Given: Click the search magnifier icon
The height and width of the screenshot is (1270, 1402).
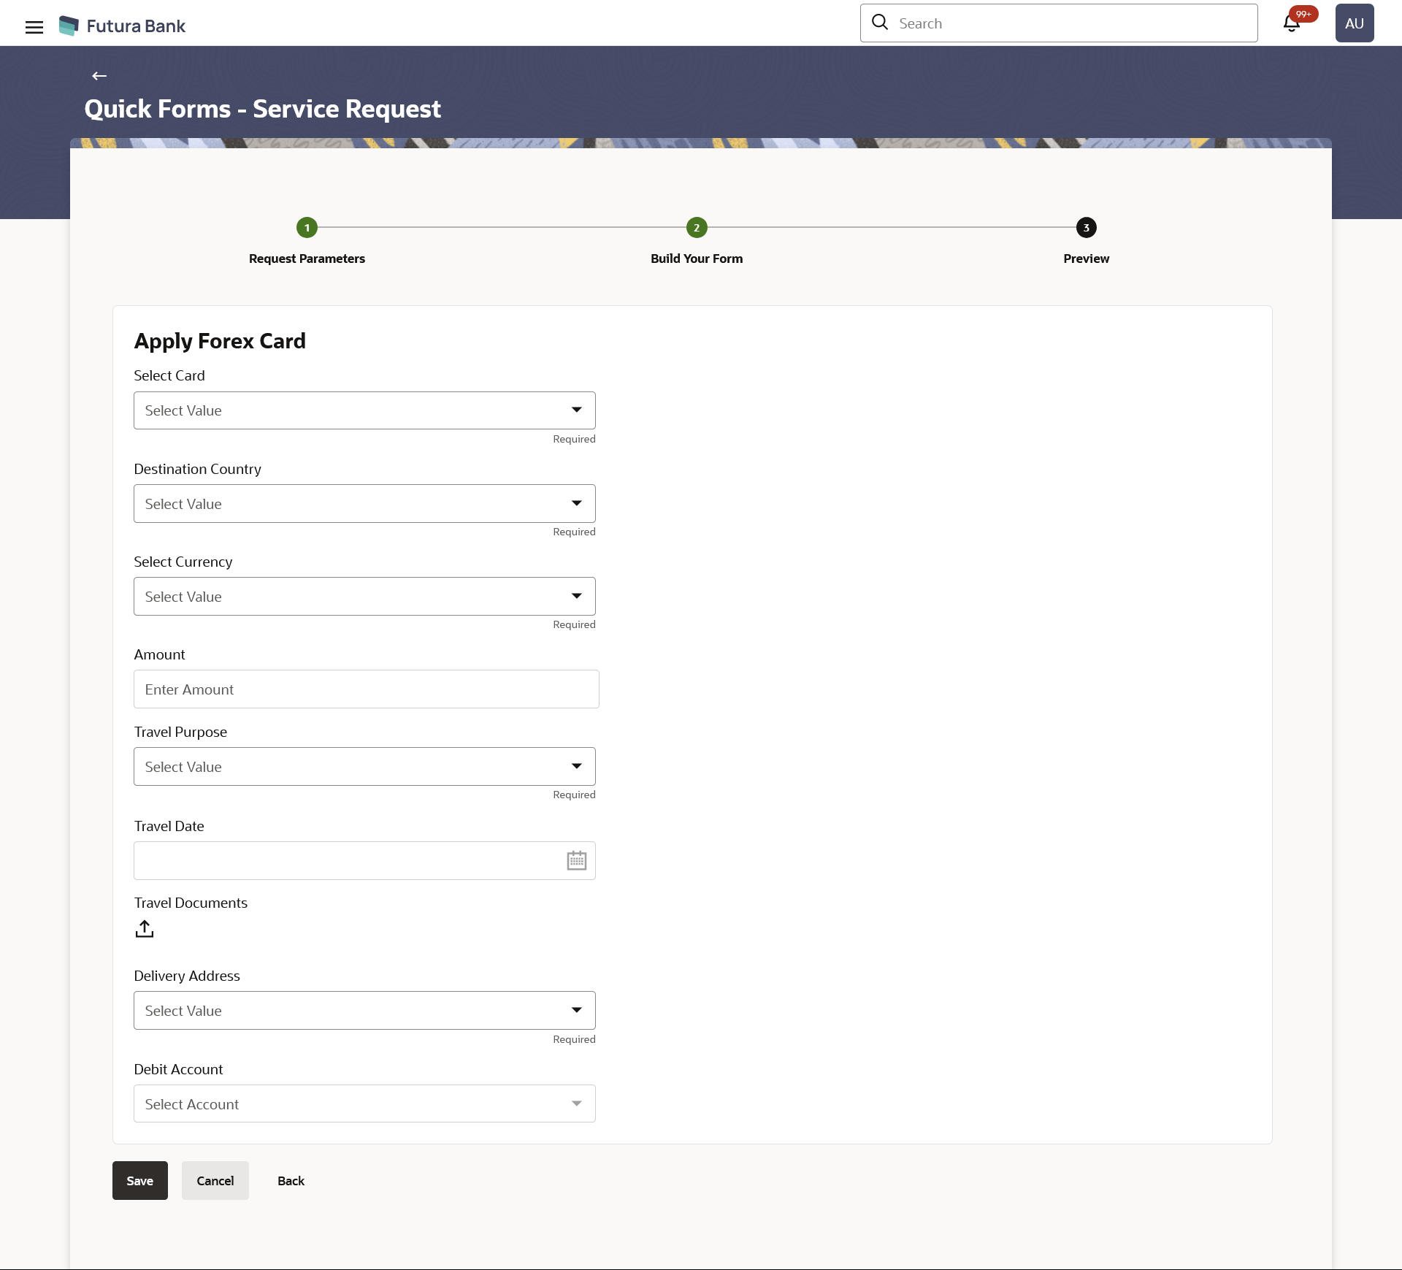Looking at the screenshot, I should tap(880, 23).
